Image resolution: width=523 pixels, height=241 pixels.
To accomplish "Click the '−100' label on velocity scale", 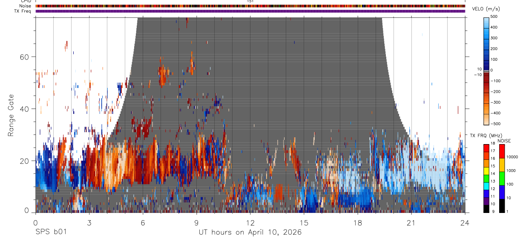I will (496, 81).
